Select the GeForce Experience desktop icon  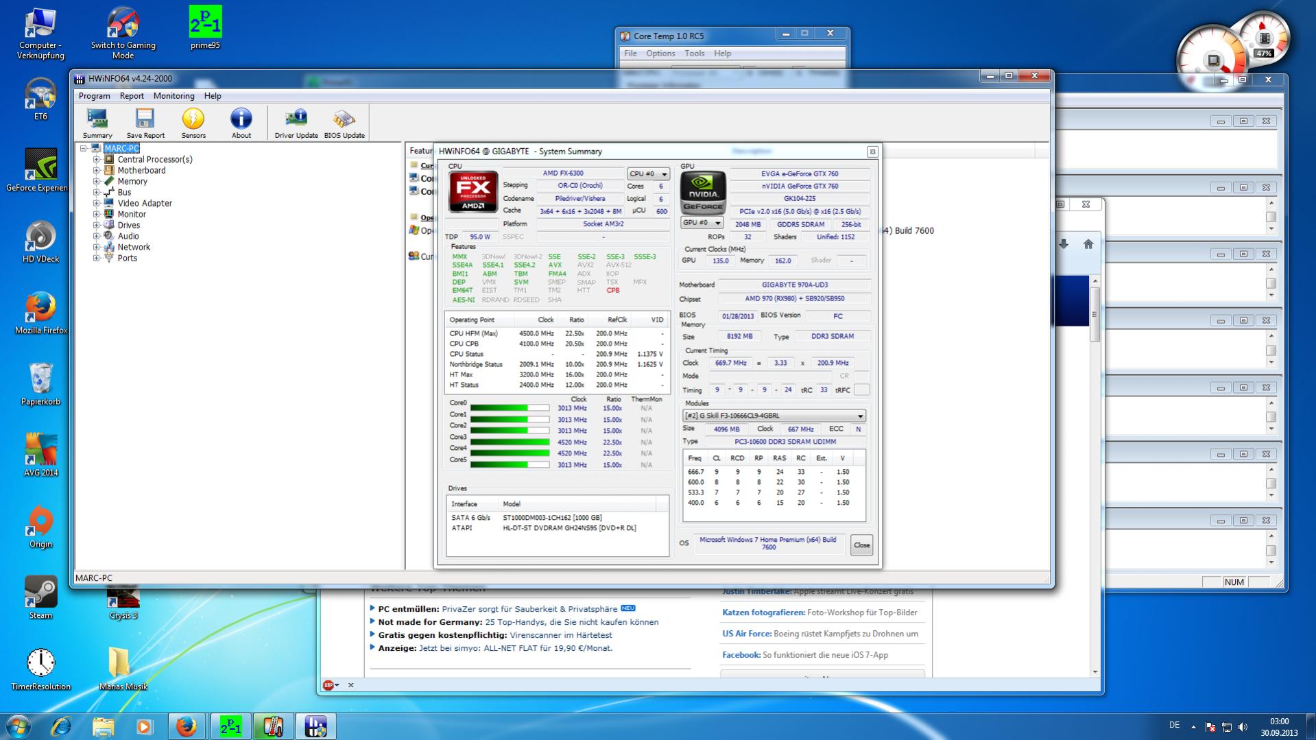(x=40, y=170)
